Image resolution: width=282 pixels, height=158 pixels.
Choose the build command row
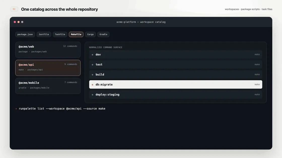pos(175,74)
